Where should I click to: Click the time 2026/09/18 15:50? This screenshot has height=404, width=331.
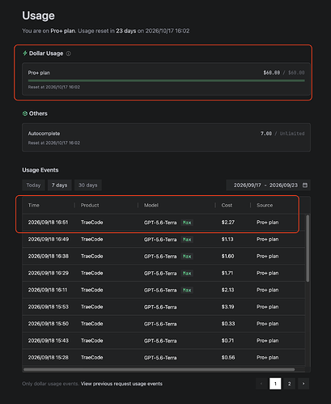49,324
